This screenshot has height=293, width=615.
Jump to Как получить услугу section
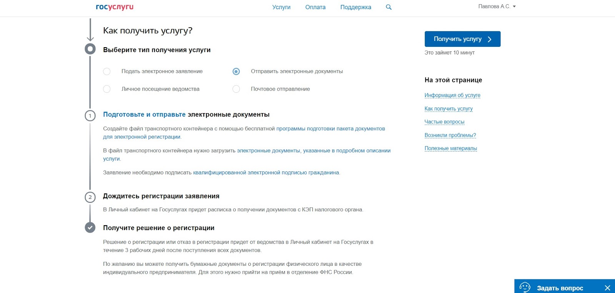click(449, 109)
